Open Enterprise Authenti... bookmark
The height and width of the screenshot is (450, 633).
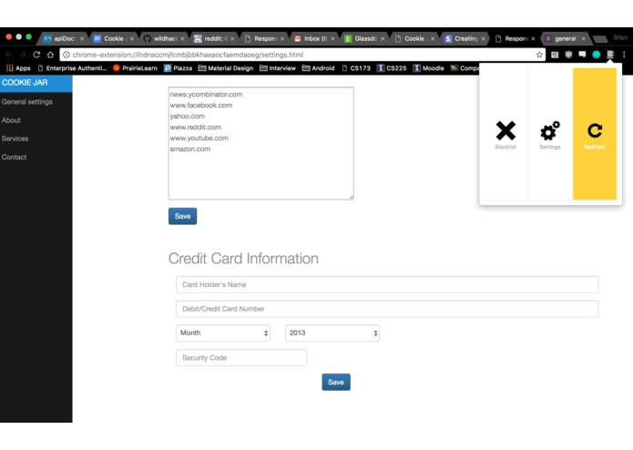(x=72, y=68)
